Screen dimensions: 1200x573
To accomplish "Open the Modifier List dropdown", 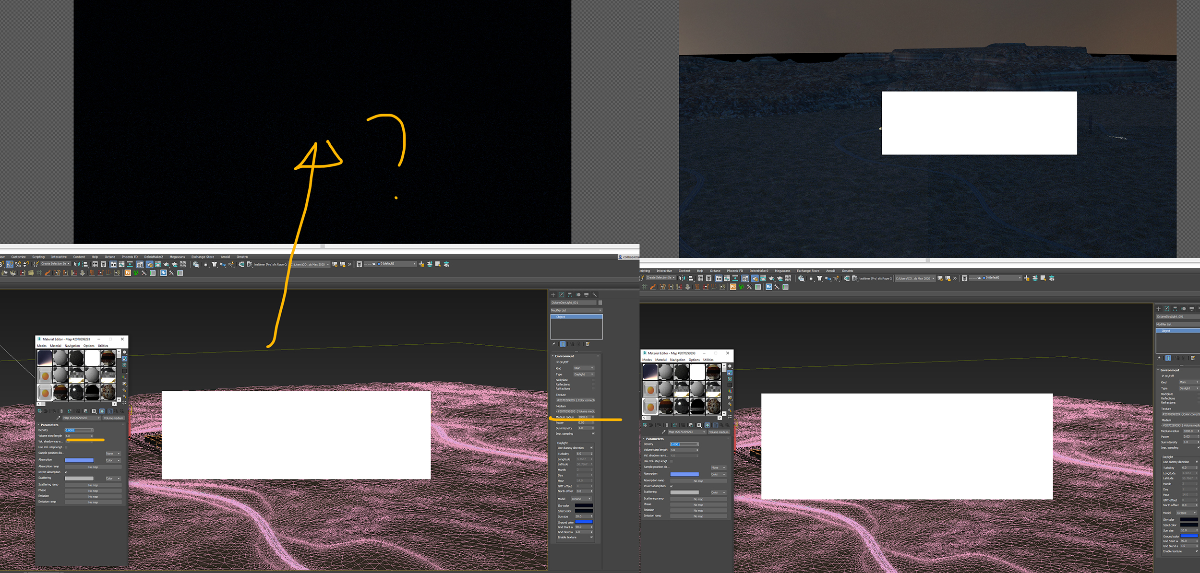I will [576, 310].
